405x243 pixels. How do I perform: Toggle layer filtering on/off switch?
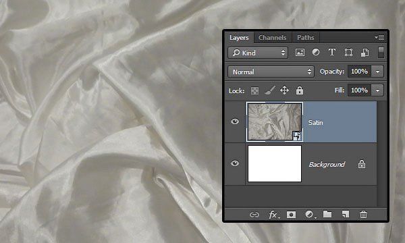pyautogui.click(x=381, y=53)
